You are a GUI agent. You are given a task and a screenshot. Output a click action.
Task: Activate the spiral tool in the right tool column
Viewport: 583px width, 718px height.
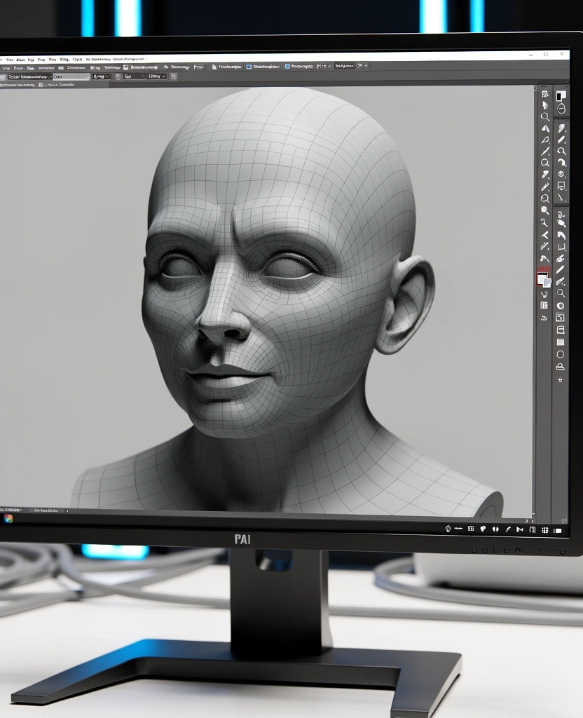click(x=561, y=175)
